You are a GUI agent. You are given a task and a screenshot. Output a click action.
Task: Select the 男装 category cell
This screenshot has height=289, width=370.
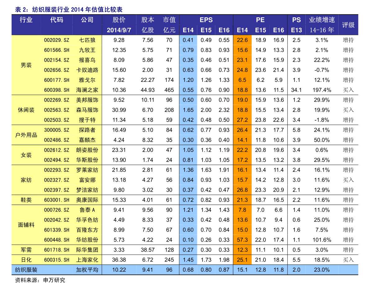tap(26, 65)
